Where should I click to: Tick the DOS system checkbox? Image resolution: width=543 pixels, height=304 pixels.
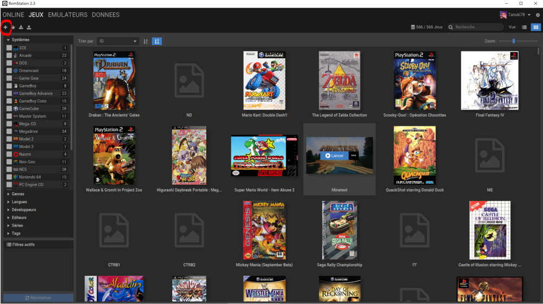coord(9,63)
